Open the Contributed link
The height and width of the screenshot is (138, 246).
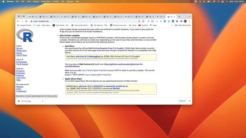pos(21,91)
